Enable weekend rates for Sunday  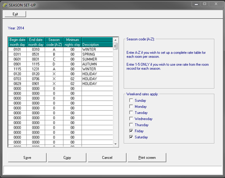coord(131,100)
